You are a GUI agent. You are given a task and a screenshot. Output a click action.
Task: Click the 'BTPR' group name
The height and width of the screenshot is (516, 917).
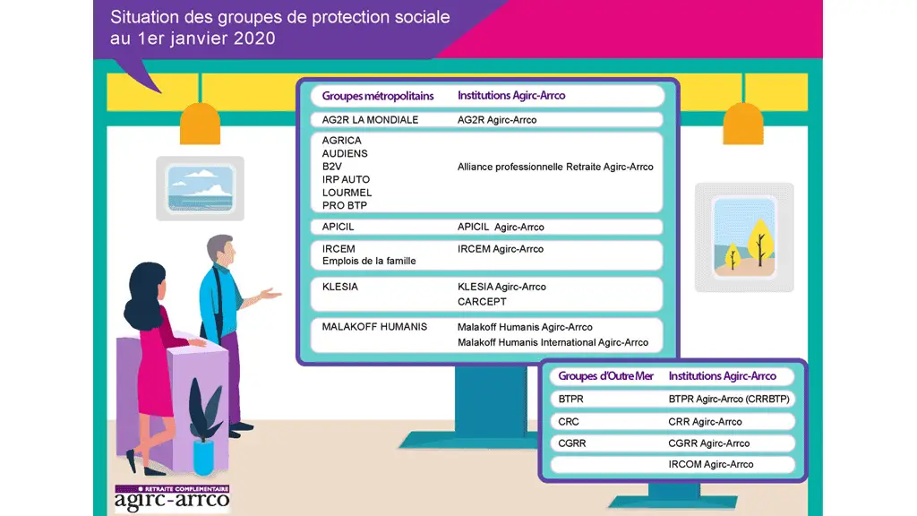tap(570, 399)
